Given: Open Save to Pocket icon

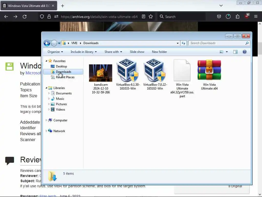Looking at the screenshot, I should pyautogui.click(x=219, y=16).
